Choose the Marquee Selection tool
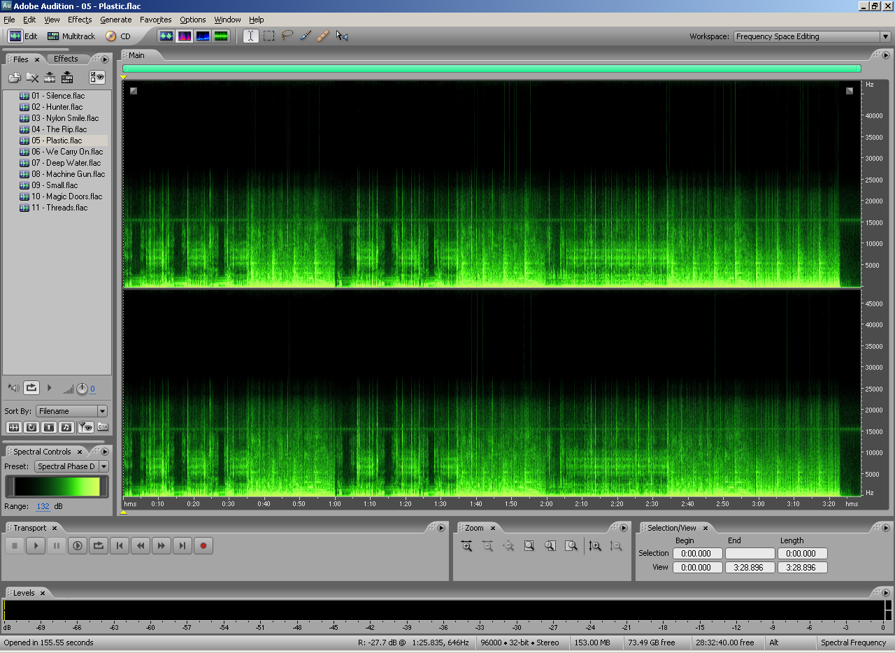 [x=268, y=36]
